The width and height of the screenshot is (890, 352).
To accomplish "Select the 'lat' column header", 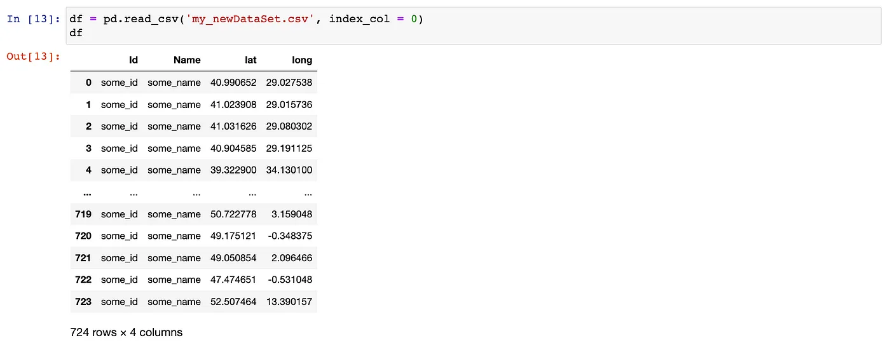I will point(250,60).
